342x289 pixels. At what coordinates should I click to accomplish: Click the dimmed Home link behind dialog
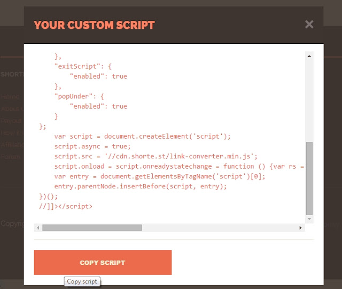[11, 96]
